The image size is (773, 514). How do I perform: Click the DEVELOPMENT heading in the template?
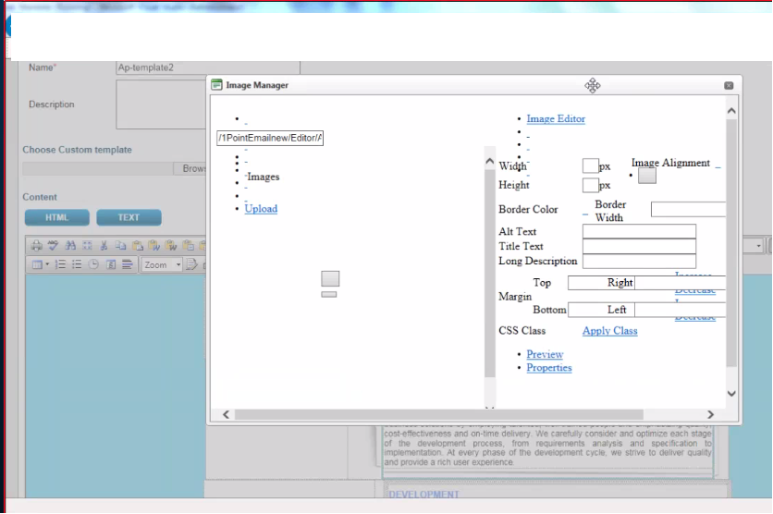coord(424,494)
